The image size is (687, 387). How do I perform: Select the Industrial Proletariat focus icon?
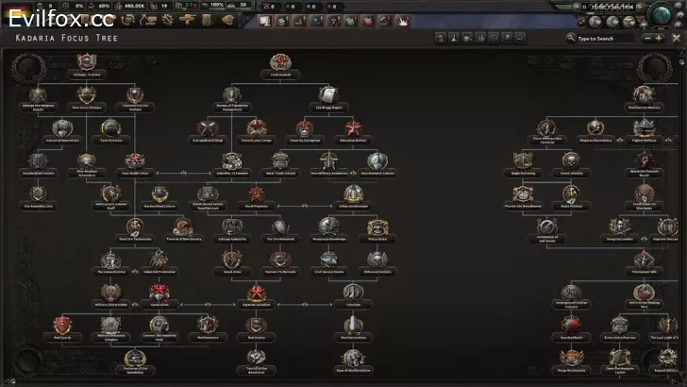point(159,260)
